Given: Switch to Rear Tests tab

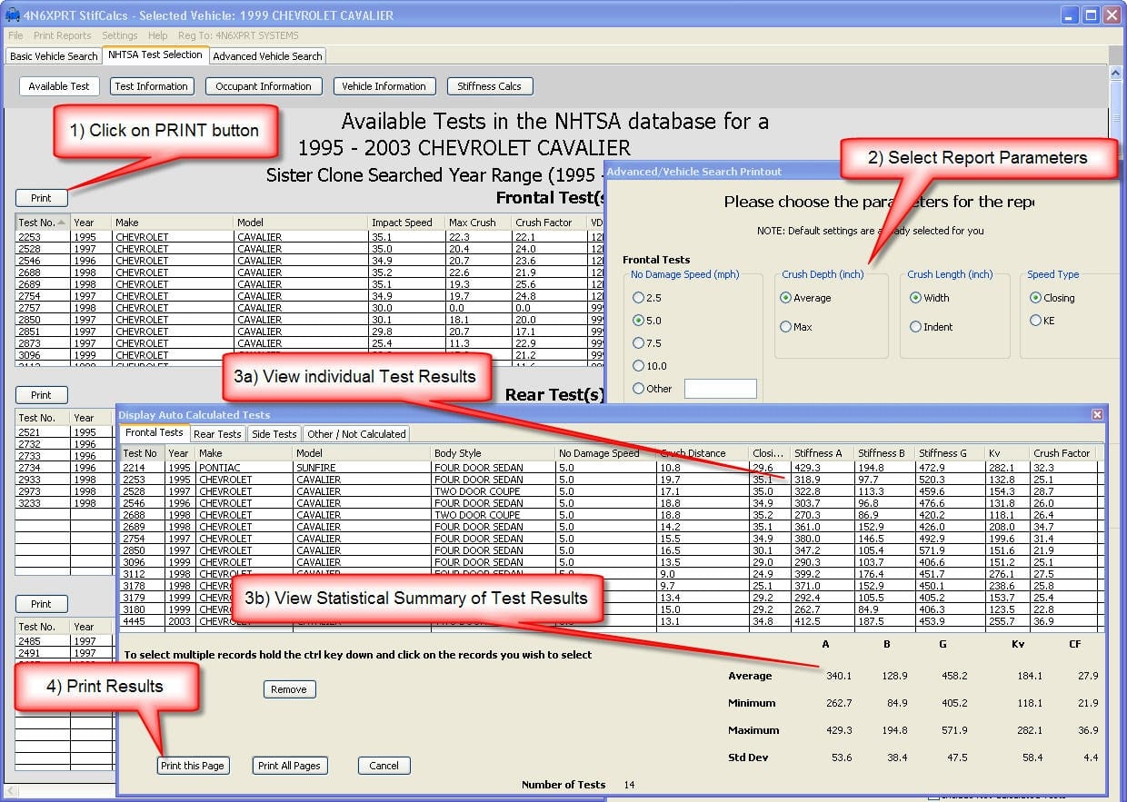Looking at the screenshot, I should [217, 434].
